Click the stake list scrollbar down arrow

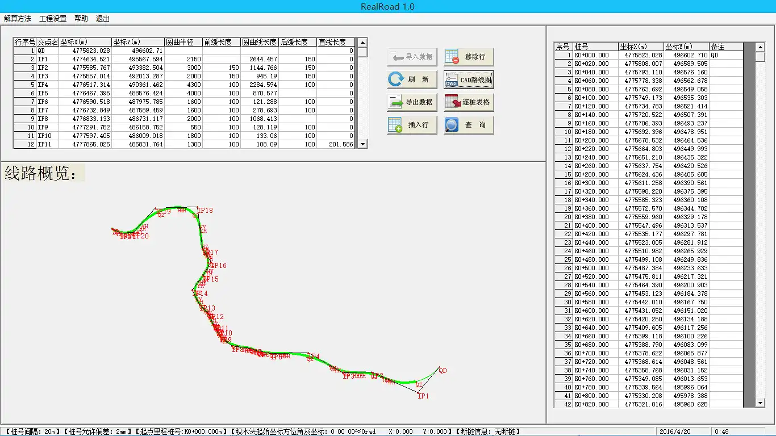pos(761,403)
